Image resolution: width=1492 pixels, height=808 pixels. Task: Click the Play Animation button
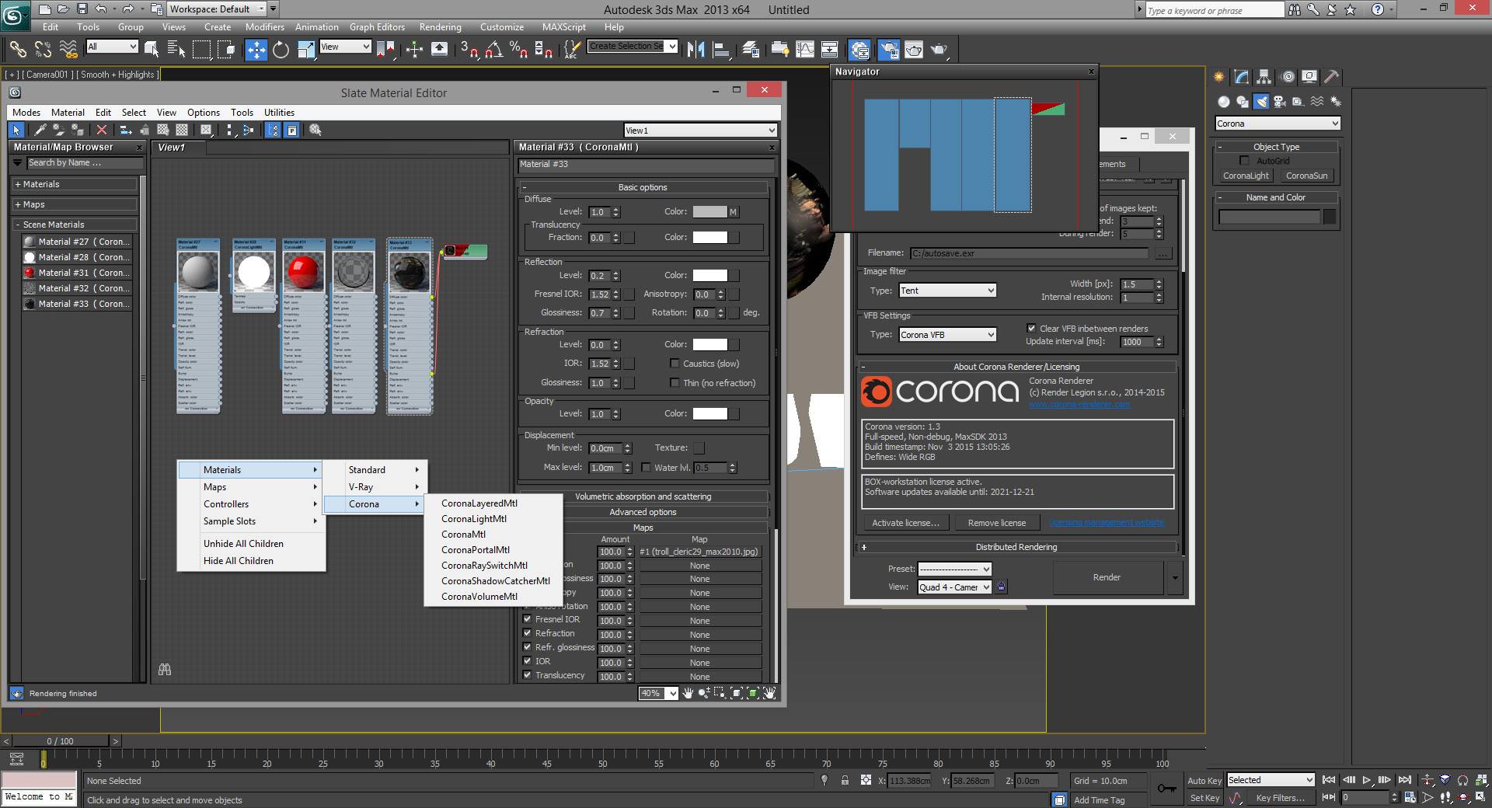click(x=1366, y=780)
